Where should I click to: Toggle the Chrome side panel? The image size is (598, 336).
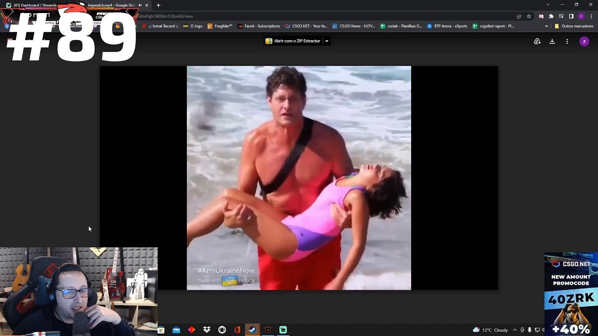tap(571, 16)
